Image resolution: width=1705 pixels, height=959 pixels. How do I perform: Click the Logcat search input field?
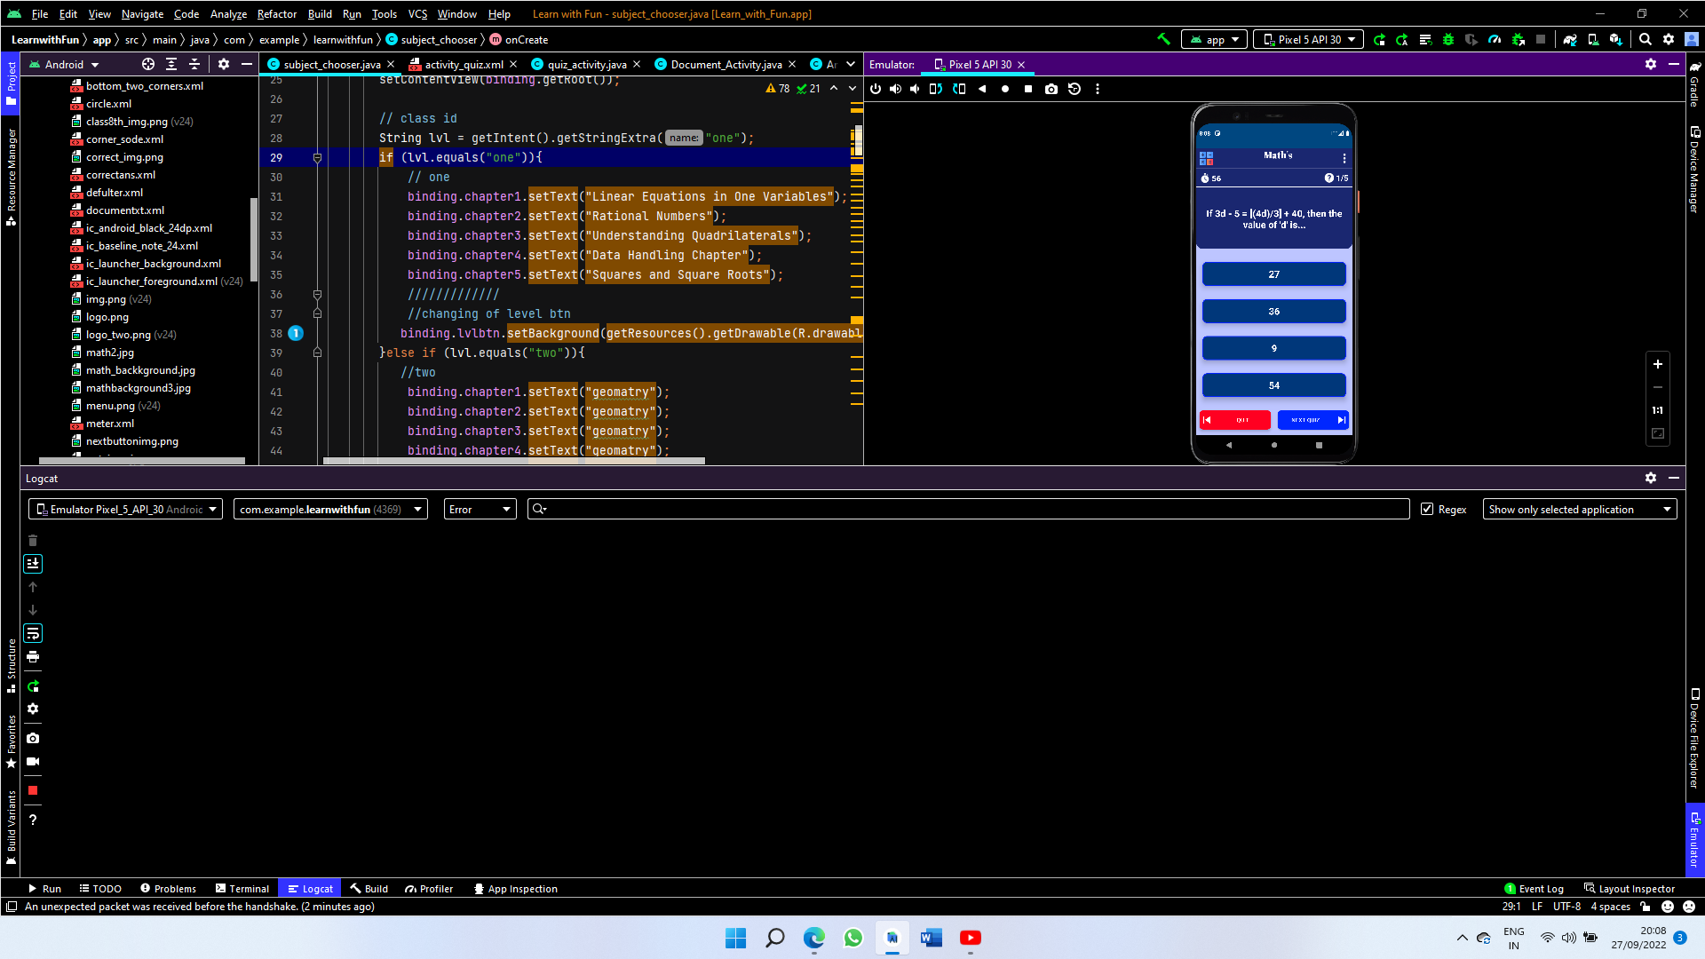968,509
